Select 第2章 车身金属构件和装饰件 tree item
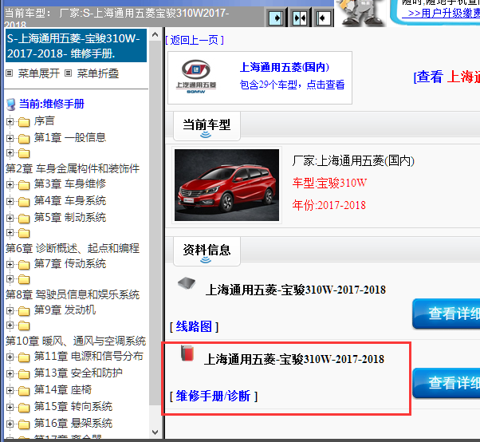480x442 pixels. (x=73, y=168)
